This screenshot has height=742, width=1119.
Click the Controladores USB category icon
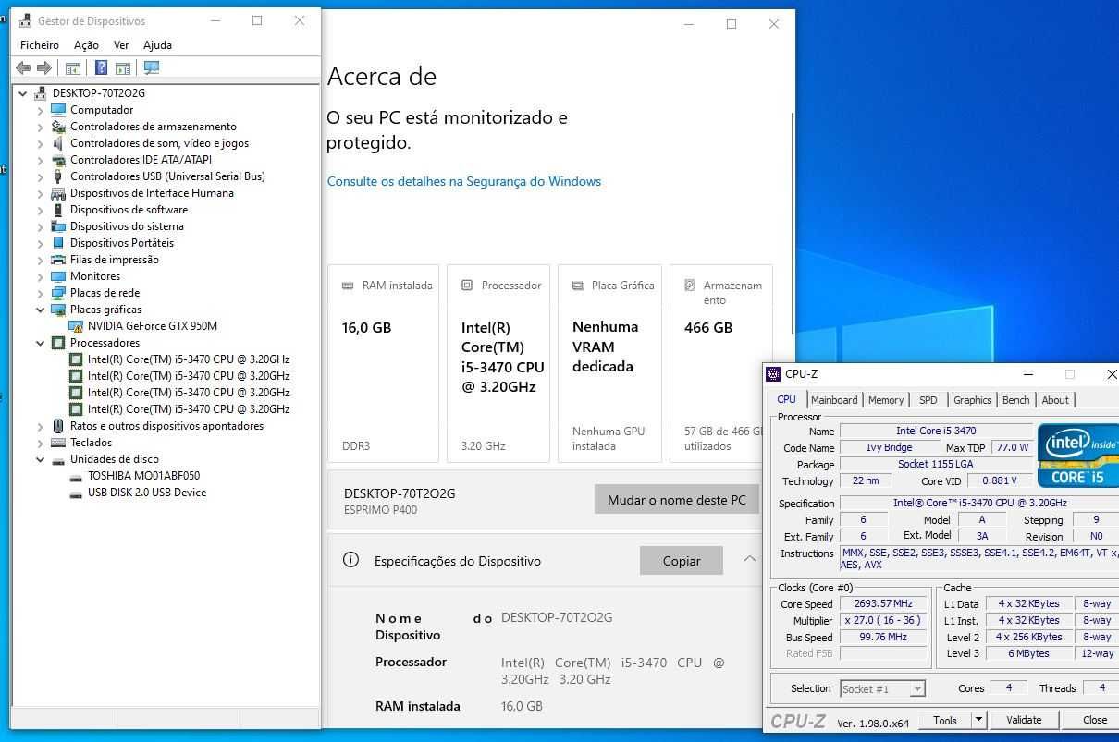pyautogui.click(x=58, y=176)
